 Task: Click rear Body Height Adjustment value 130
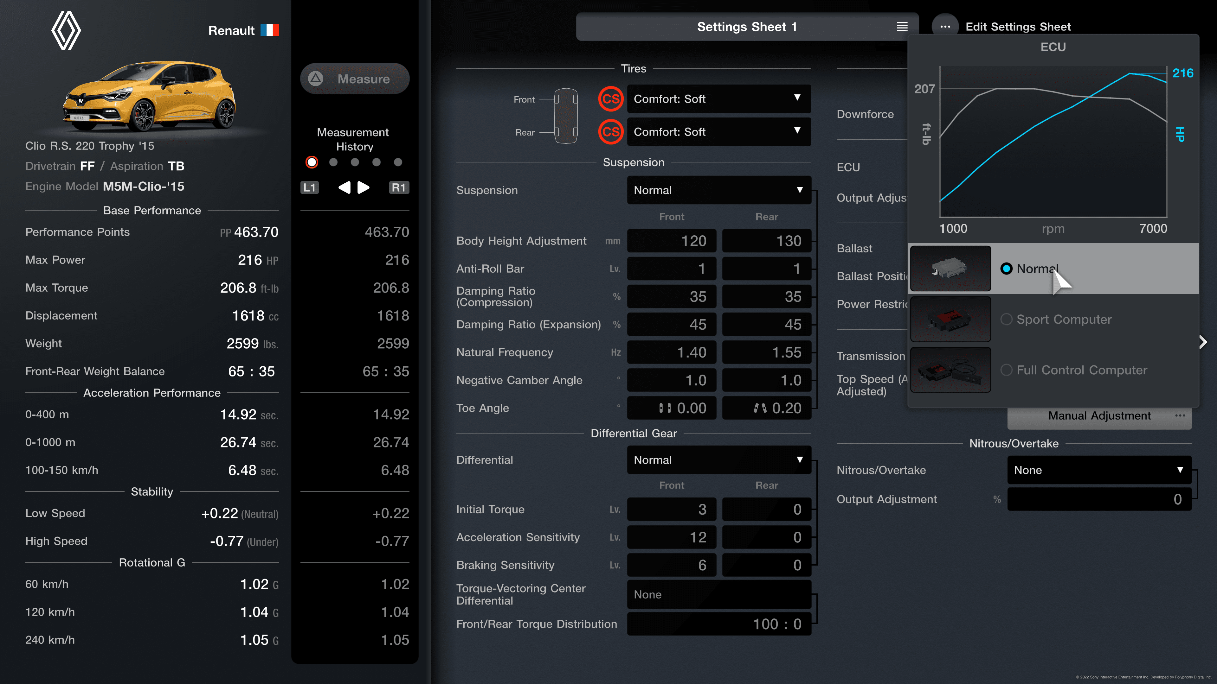pos(766,241)
